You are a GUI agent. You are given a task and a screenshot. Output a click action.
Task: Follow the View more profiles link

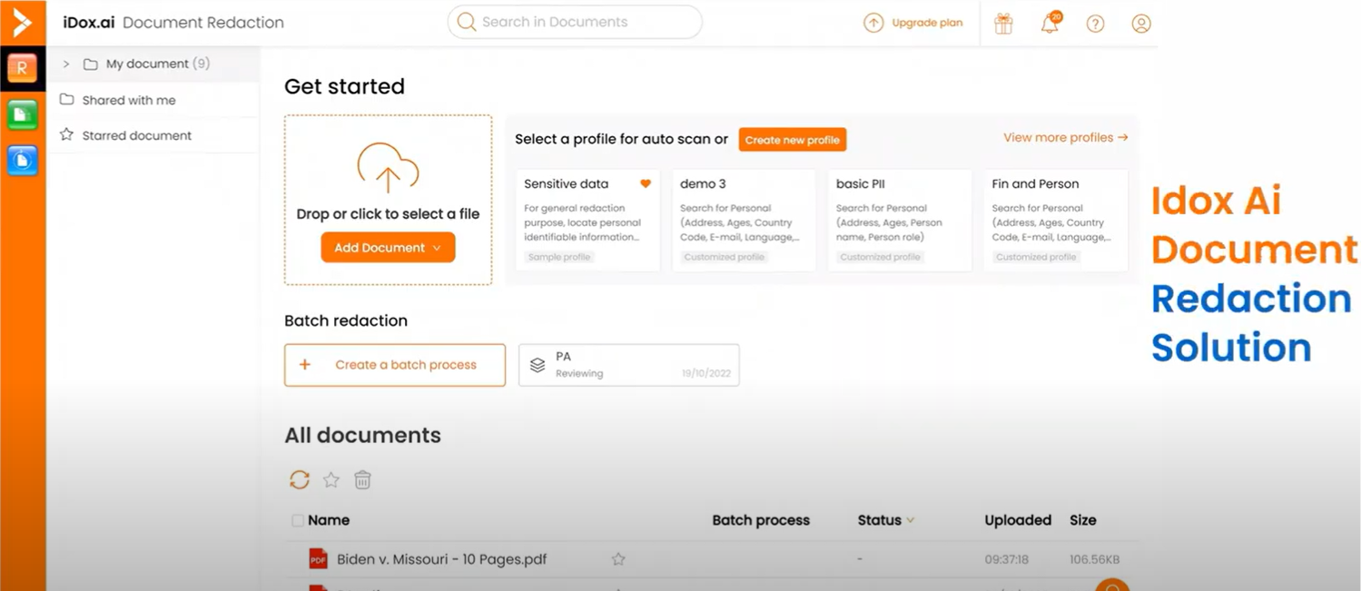(x=1064, y=137)
